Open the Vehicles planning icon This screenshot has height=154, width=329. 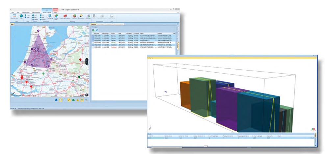75,16
